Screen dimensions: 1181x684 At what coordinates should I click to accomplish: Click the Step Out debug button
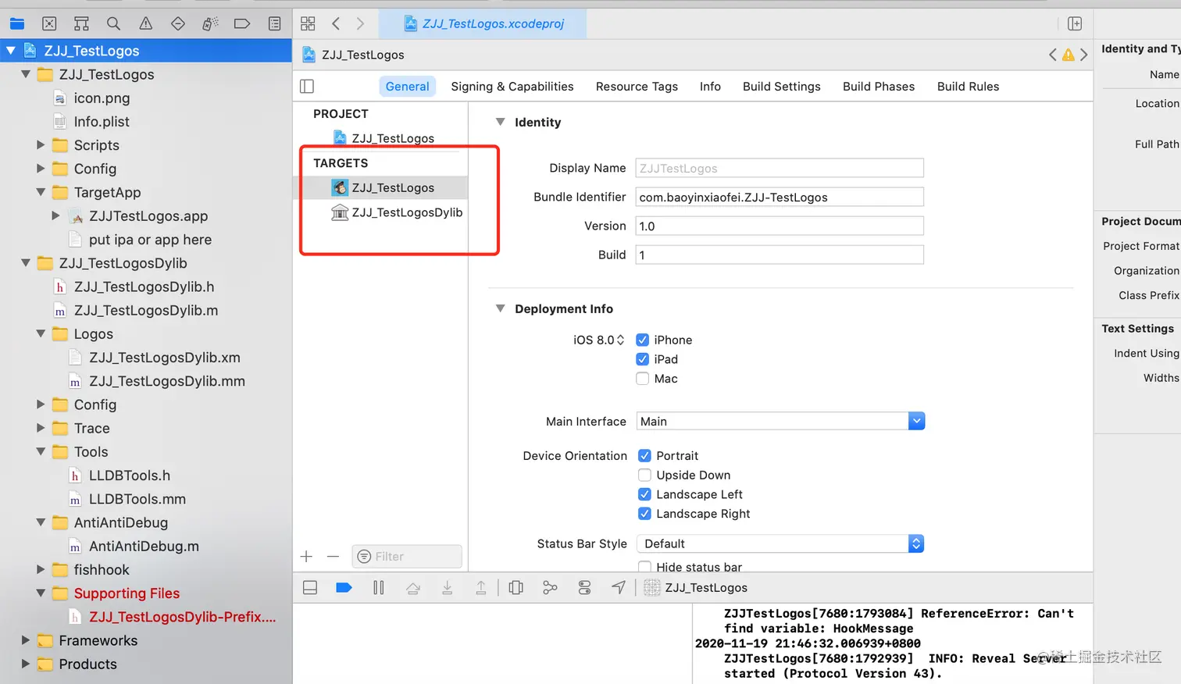point(481,588)
